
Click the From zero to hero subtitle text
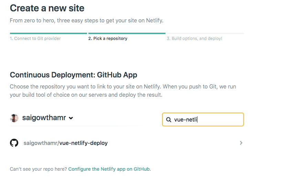click(87, 20)
